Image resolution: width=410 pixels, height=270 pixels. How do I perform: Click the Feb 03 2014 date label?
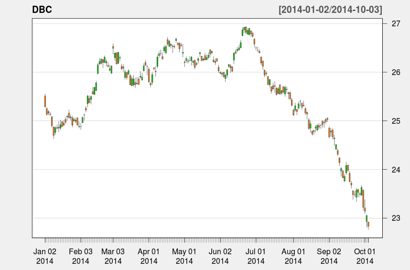tap(81, 256)
